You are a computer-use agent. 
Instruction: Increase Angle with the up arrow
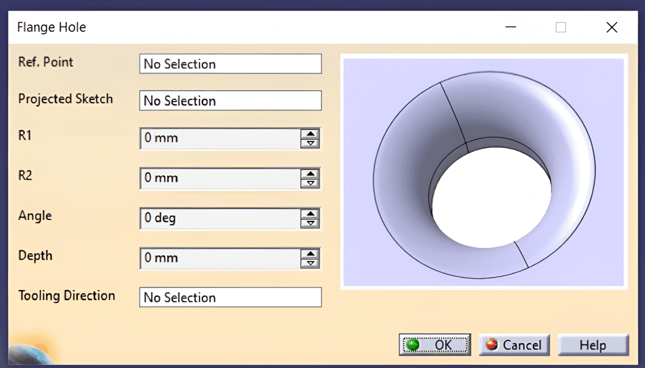[311, 214]
